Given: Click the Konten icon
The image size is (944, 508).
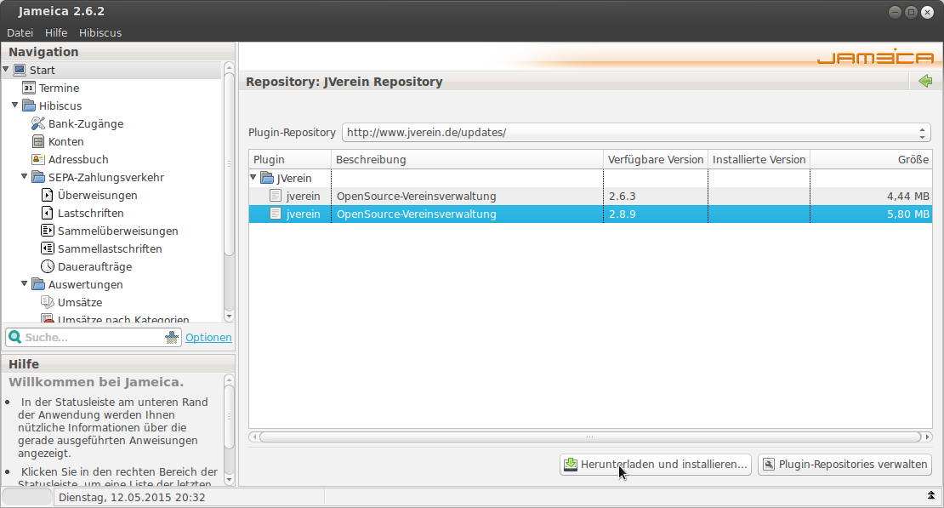Looking at the screenshot, I should point(38,141).
